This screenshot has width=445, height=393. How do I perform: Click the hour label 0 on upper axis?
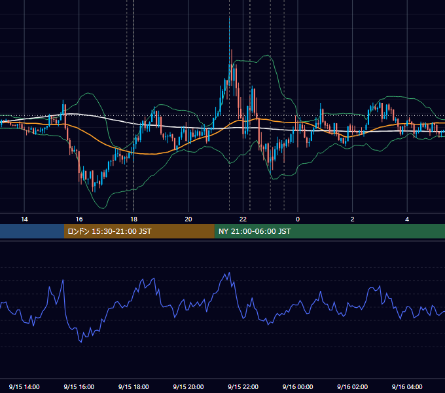click(x=298, y=219)
